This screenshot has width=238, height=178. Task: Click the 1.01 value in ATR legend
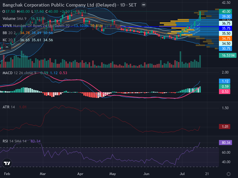(x=23, y=107)
